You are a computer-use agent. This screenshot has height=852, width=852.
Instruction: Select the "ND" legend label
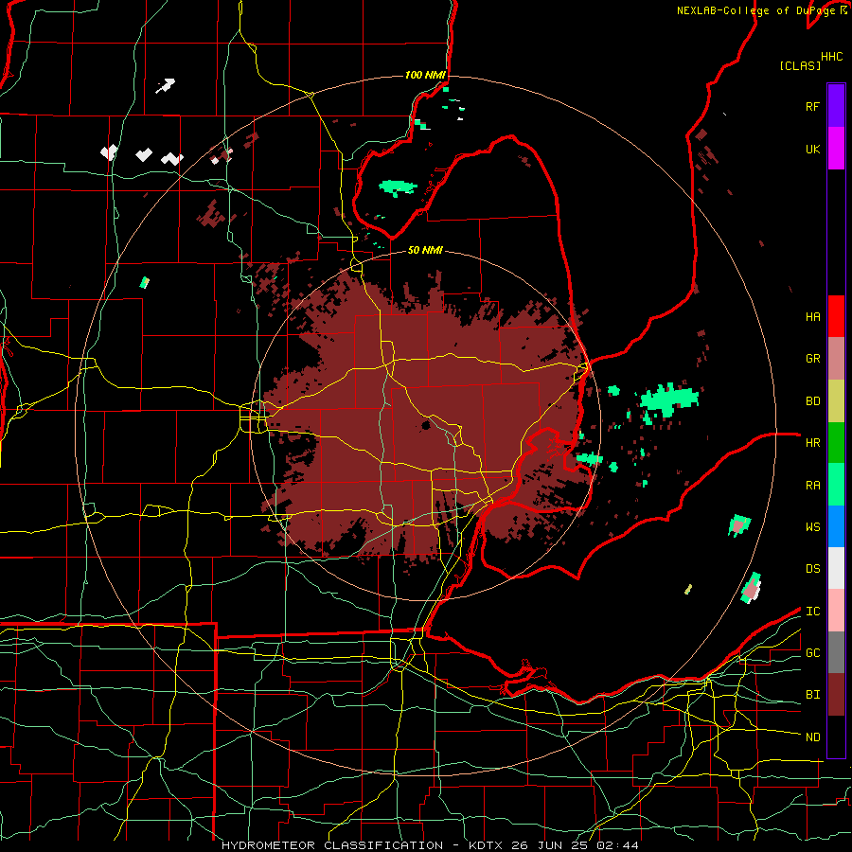812,737
